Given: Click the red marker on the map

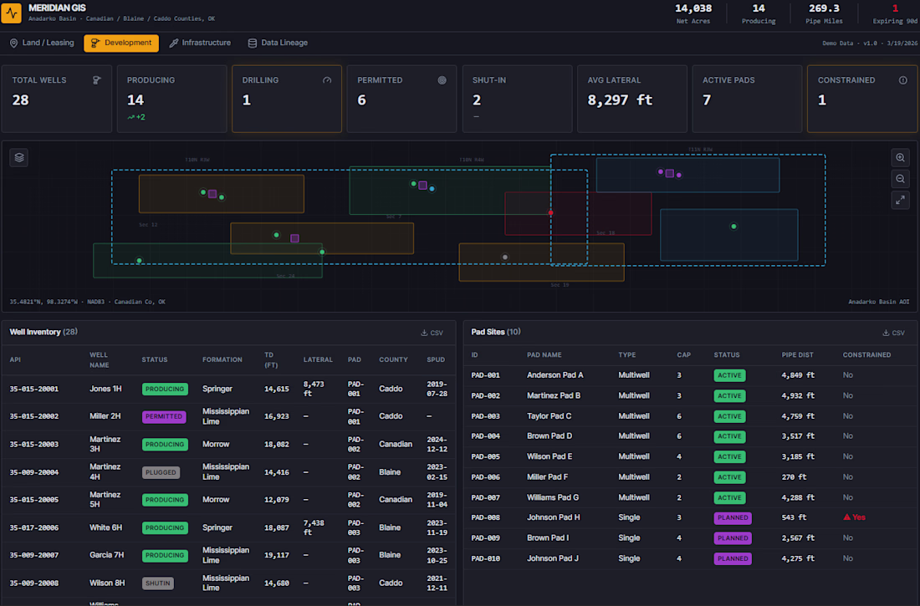Looking at the screenshot, I should (x=550, y=213).
